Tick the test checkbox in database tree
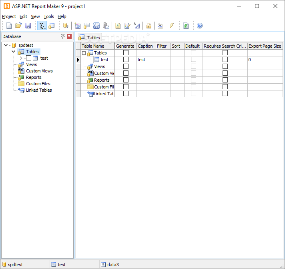The height and width of the screenshot is (269, 285). pos(28,58)
